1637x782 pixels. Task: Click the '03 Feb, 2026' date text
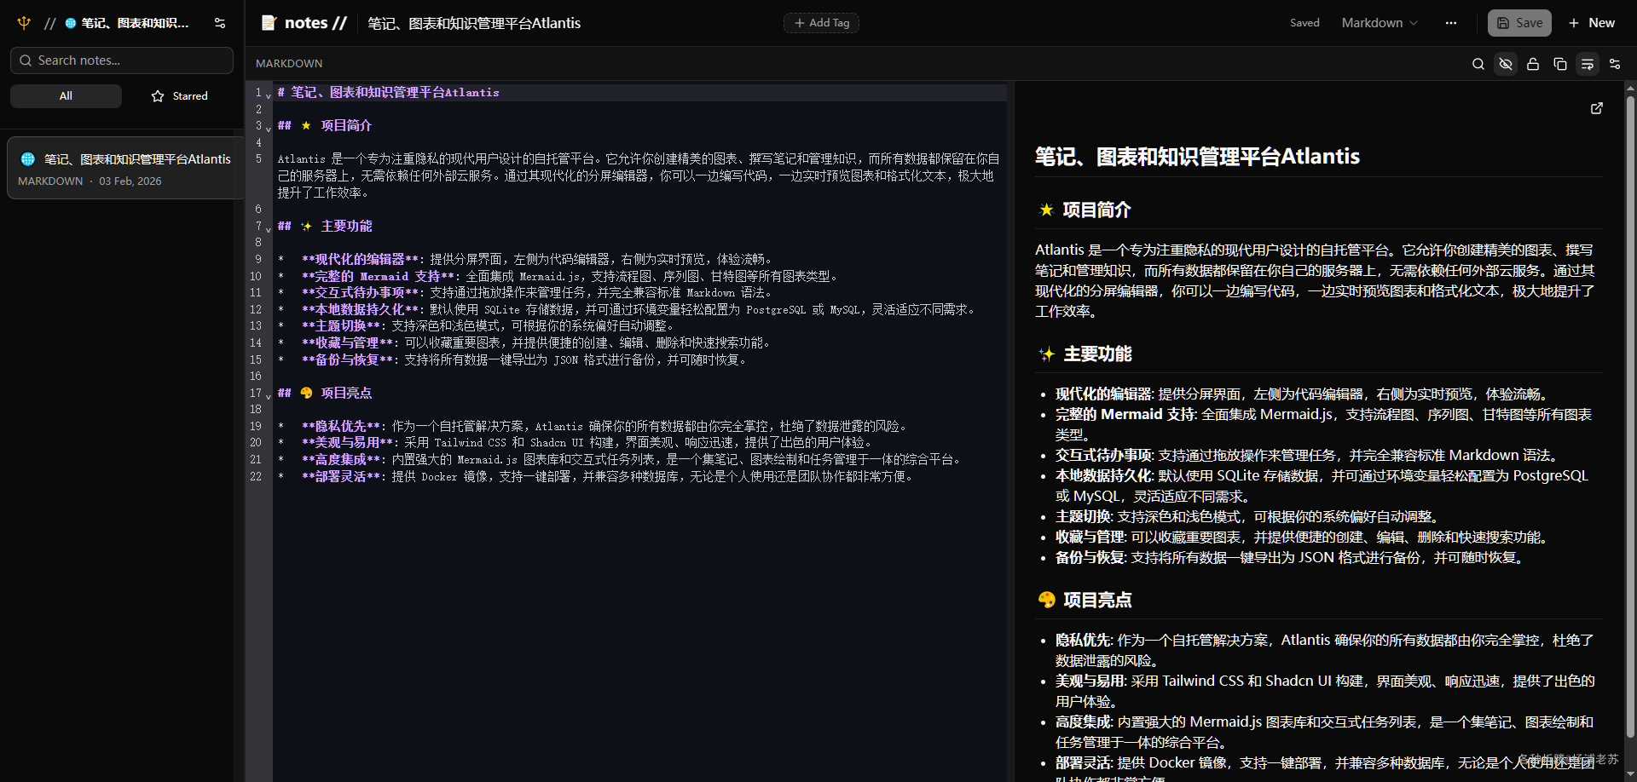[130, 181]
